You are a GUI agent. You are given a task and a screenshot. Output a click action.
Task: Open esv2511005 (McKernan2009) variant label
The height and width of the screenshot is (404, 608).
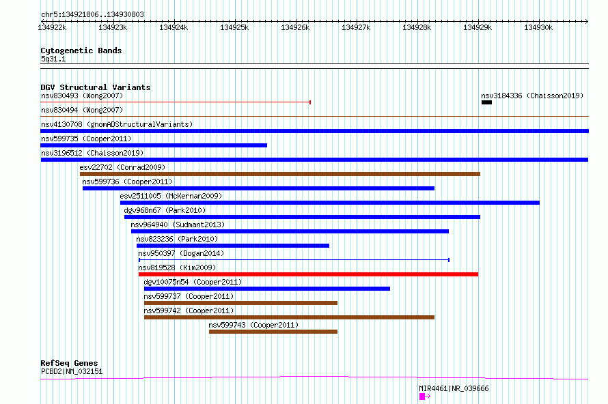coord(171,196)
